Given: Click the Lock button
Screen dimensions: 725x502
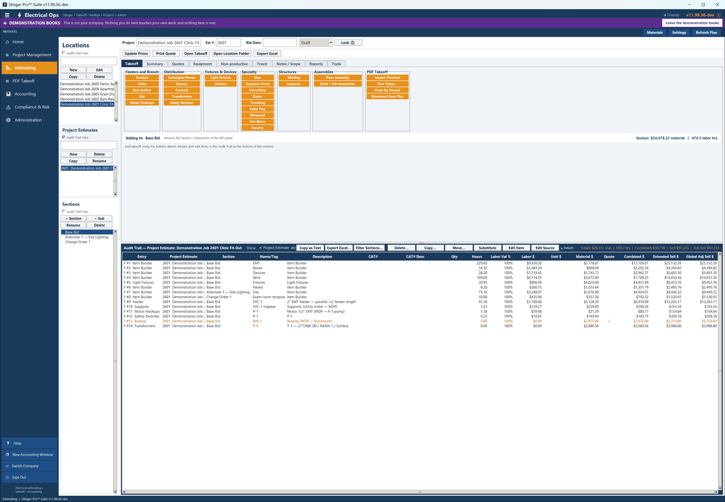Looking at the screenshot, I should 348,43.
